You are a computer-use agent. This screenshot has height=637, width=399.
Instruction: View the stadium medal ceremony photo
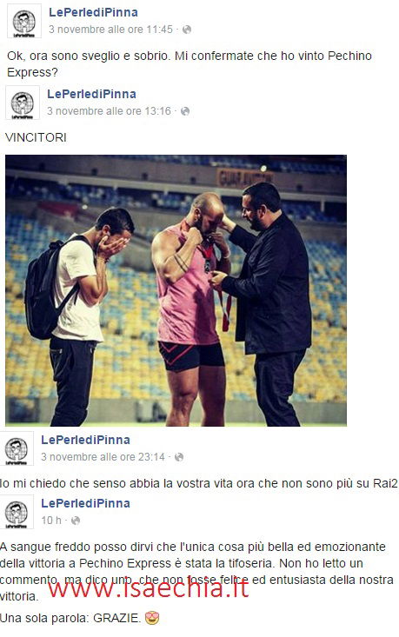tap(176, 290)
